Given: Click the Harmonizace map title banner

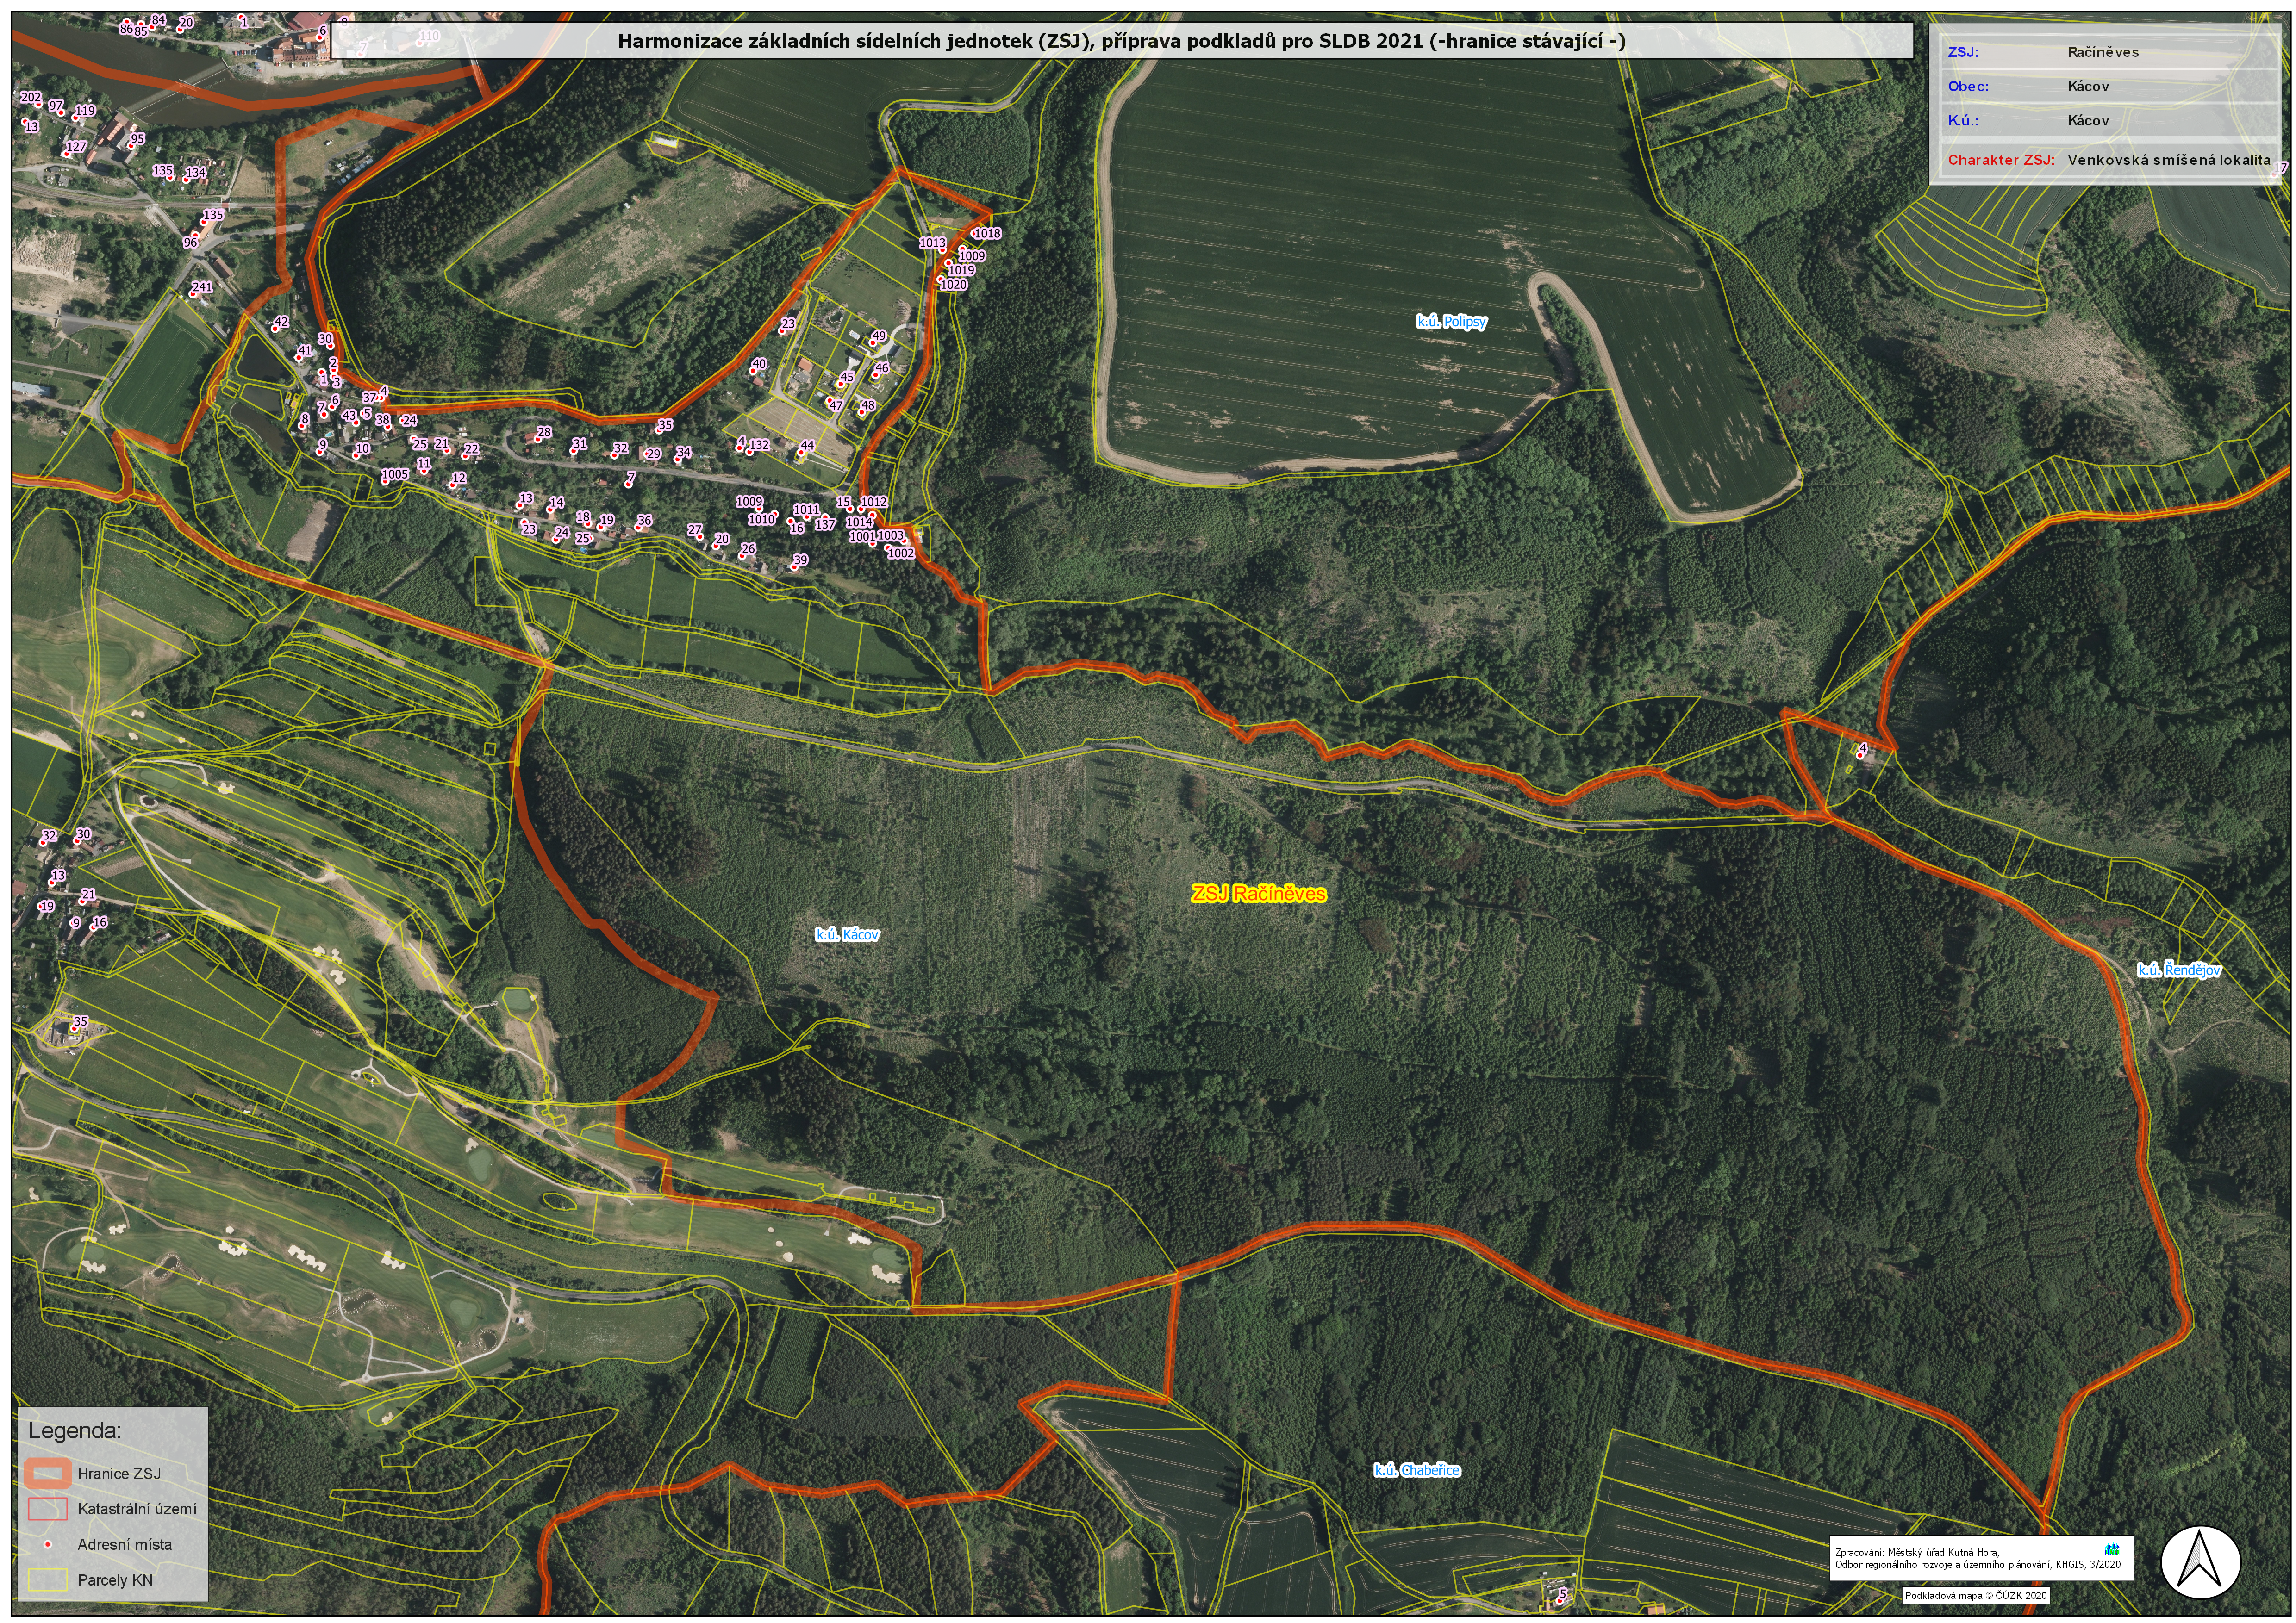Looking at the screenshot, I should [1121, 42].
